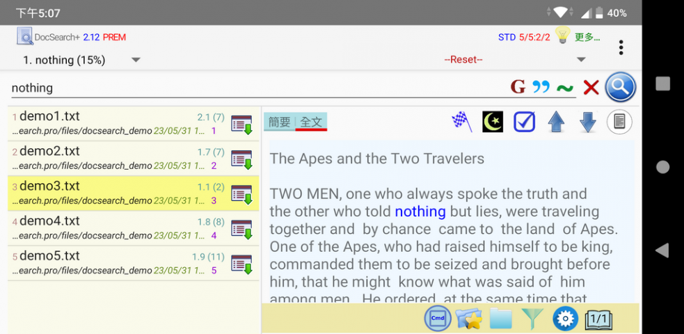Tap the 更多... link
This screenshot has width=684, height=334.
coord(587,37)
